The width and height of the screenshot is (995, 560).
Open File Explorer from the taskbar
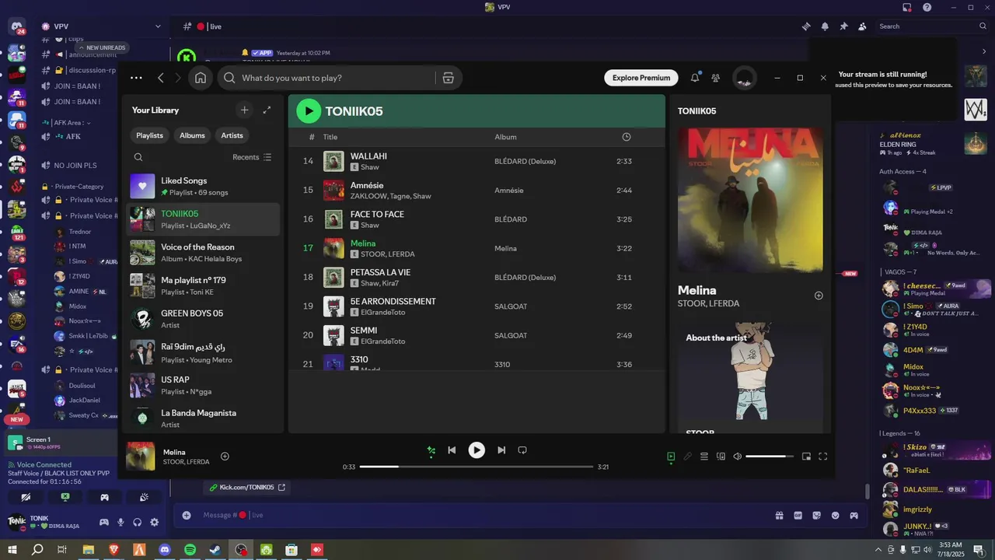(89, 550)
